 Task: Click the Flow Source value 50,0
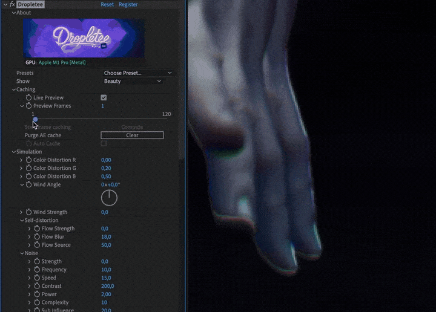coord(106,245)
